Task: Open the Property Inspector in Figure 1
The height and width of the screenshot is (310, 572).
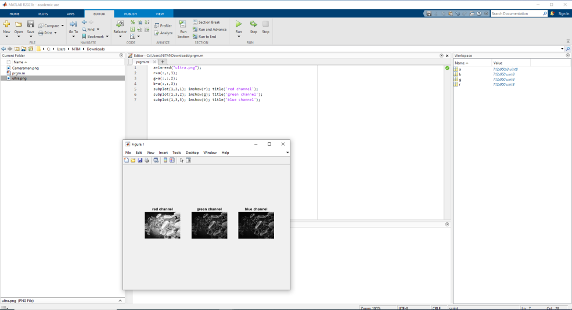Action: click(188, 160)
